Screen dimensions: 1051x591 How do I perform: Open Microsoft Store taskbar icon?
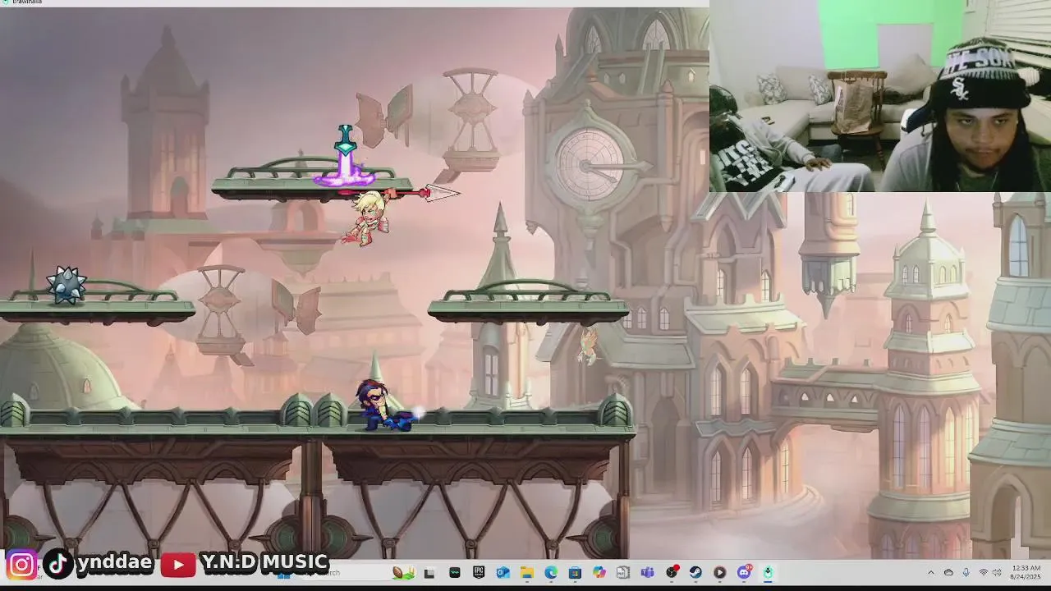[x=575, y=572]
